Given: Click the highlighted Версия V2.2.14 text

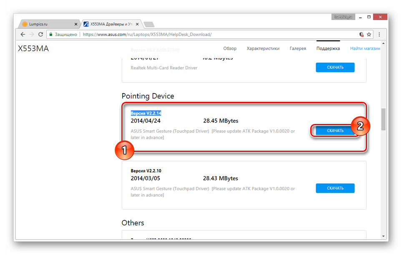Looking at the screenshot, I should pyautogui.click(x=146, y=113).
